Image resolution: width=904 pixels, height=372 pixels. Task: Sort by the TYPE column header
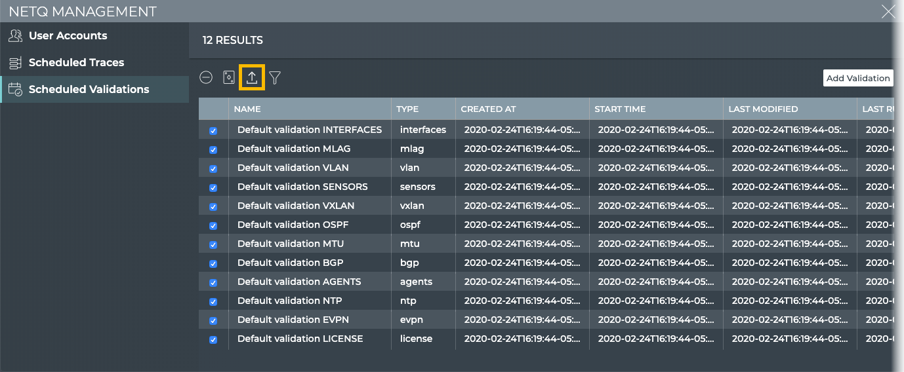407,109
